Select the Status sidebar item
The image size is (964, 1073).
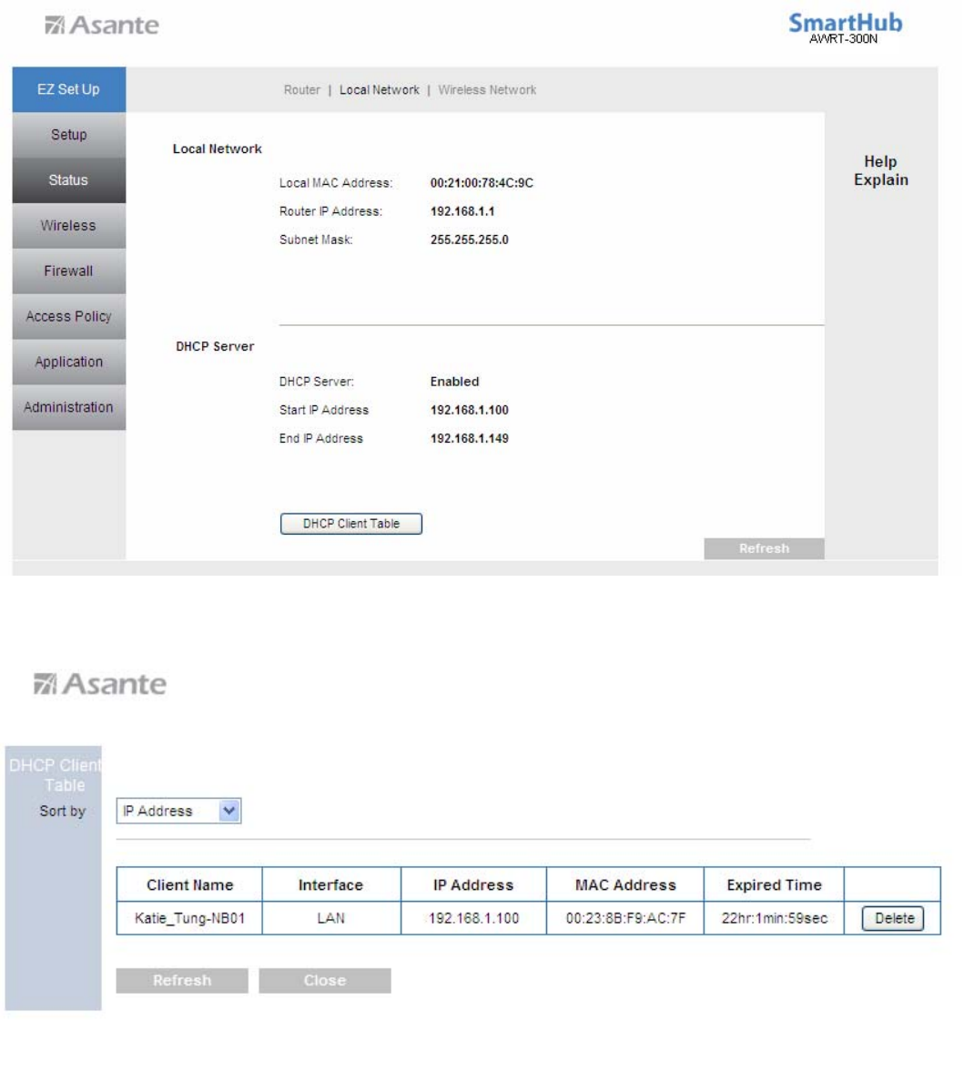coord(68,180)
